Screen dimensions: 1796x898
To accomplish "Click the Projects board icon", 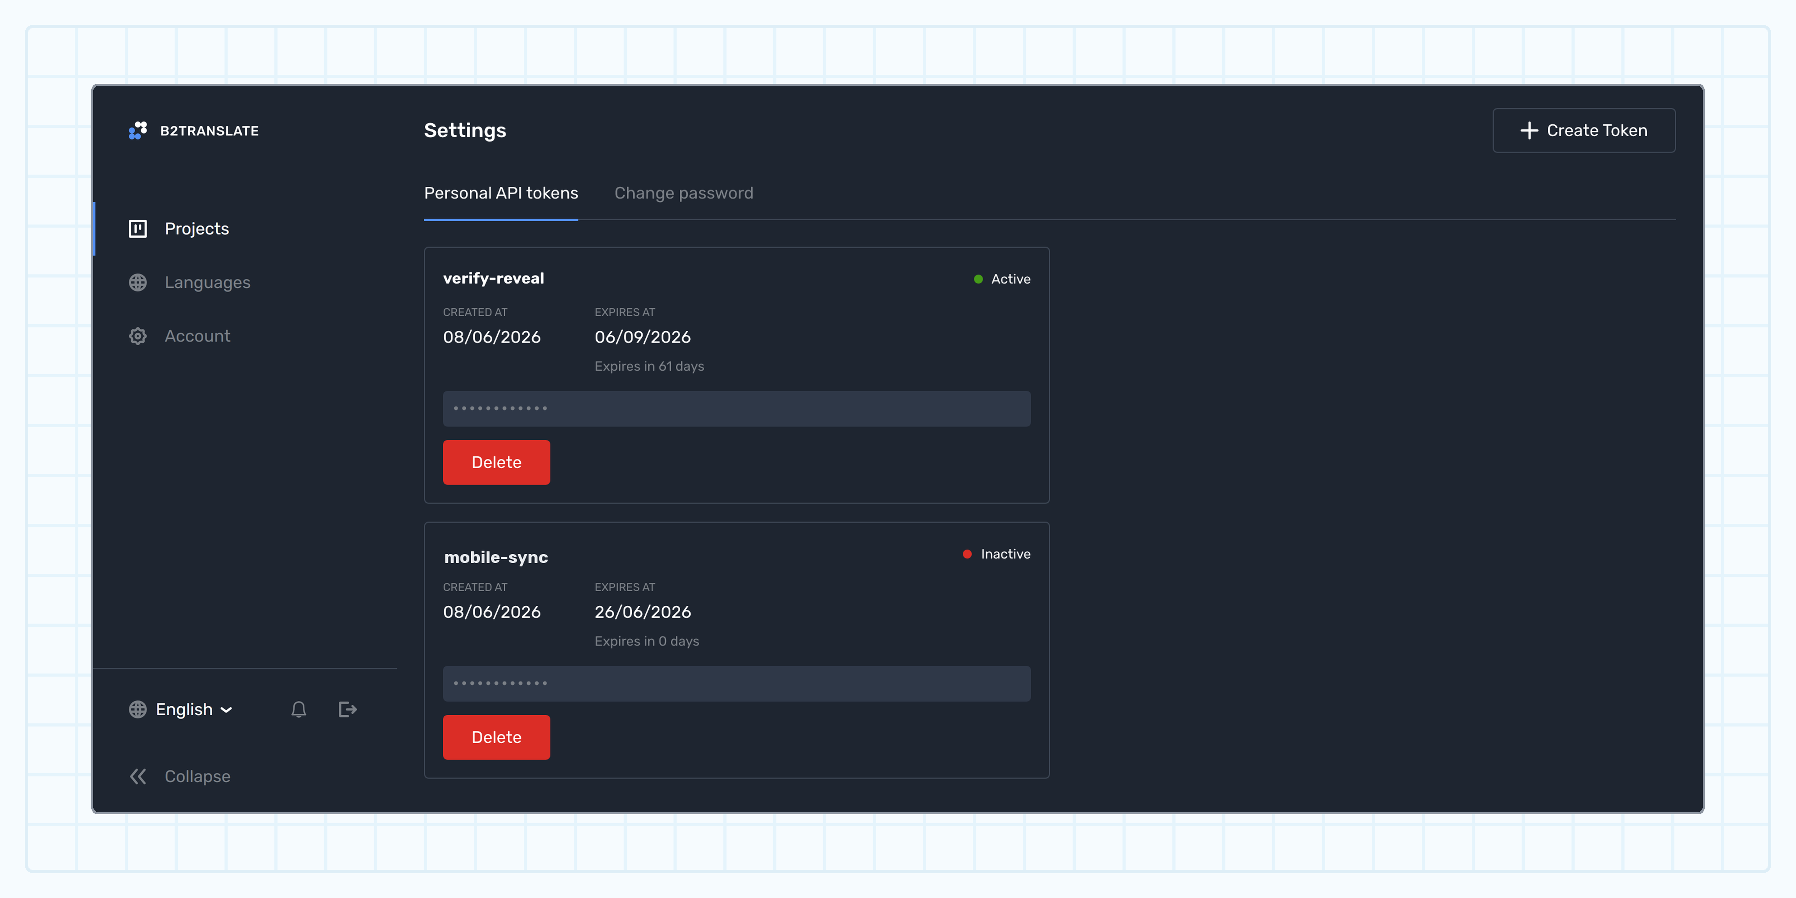I will (138, 229).
